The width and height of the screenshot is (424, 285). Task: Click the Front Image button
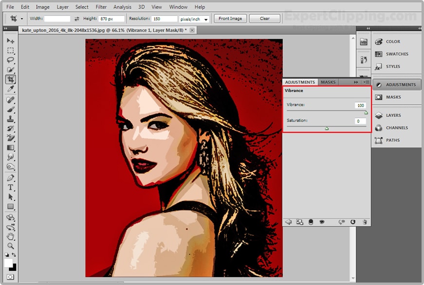point(230,19)
